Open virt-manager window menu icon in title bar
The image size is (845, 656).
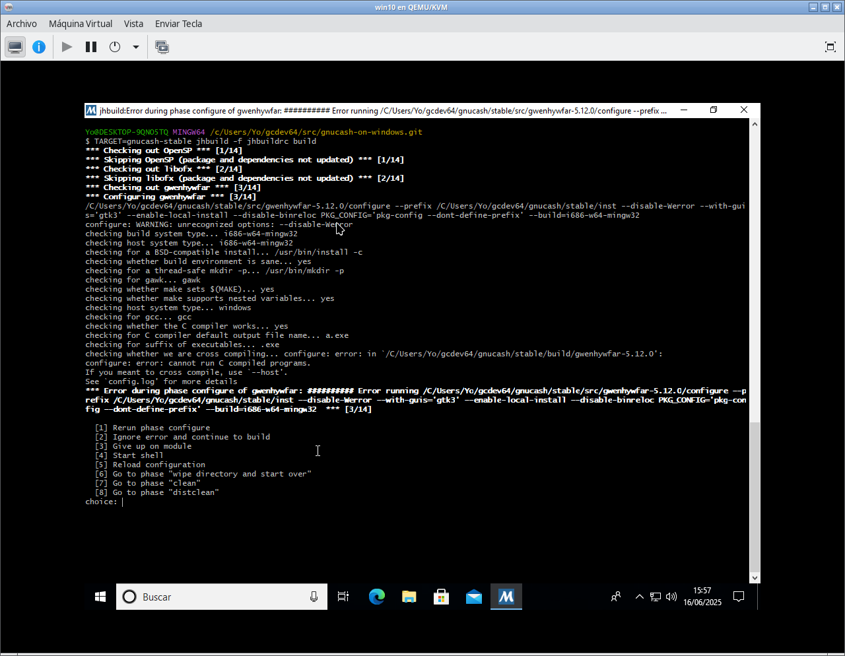click(7, 7)
